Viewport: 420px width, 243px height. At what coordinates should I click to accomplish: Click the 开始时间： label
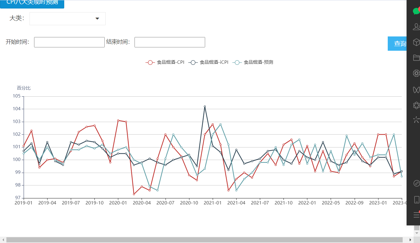coord(17,42)
